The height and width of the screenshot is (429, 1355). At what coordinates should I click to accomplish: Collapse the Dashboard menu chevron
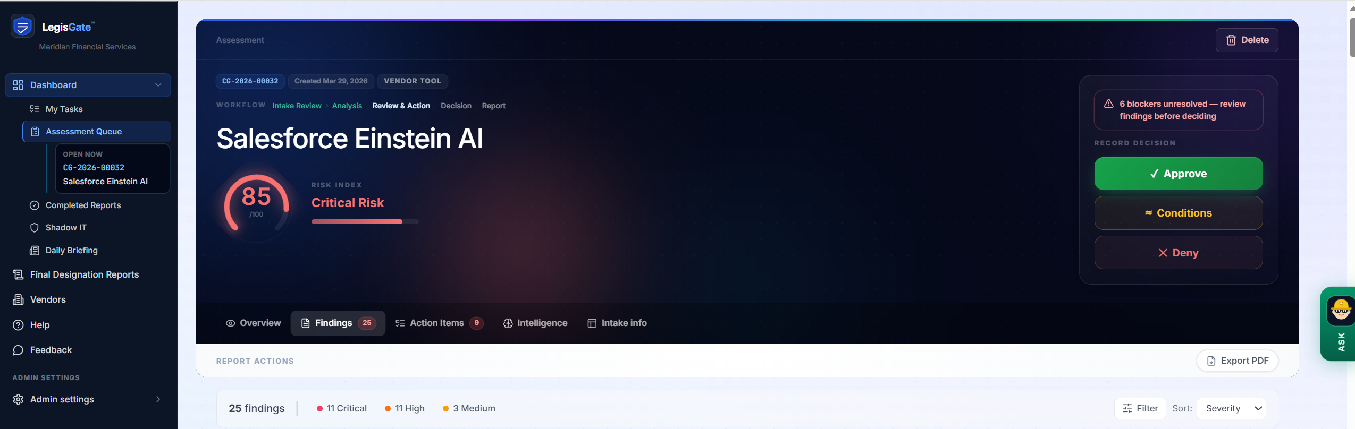point(158,85)
